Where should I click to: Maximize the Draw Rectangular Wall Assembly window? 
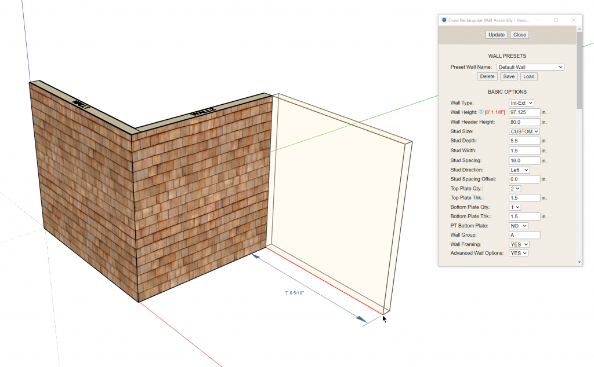click(x=556, y=20)
